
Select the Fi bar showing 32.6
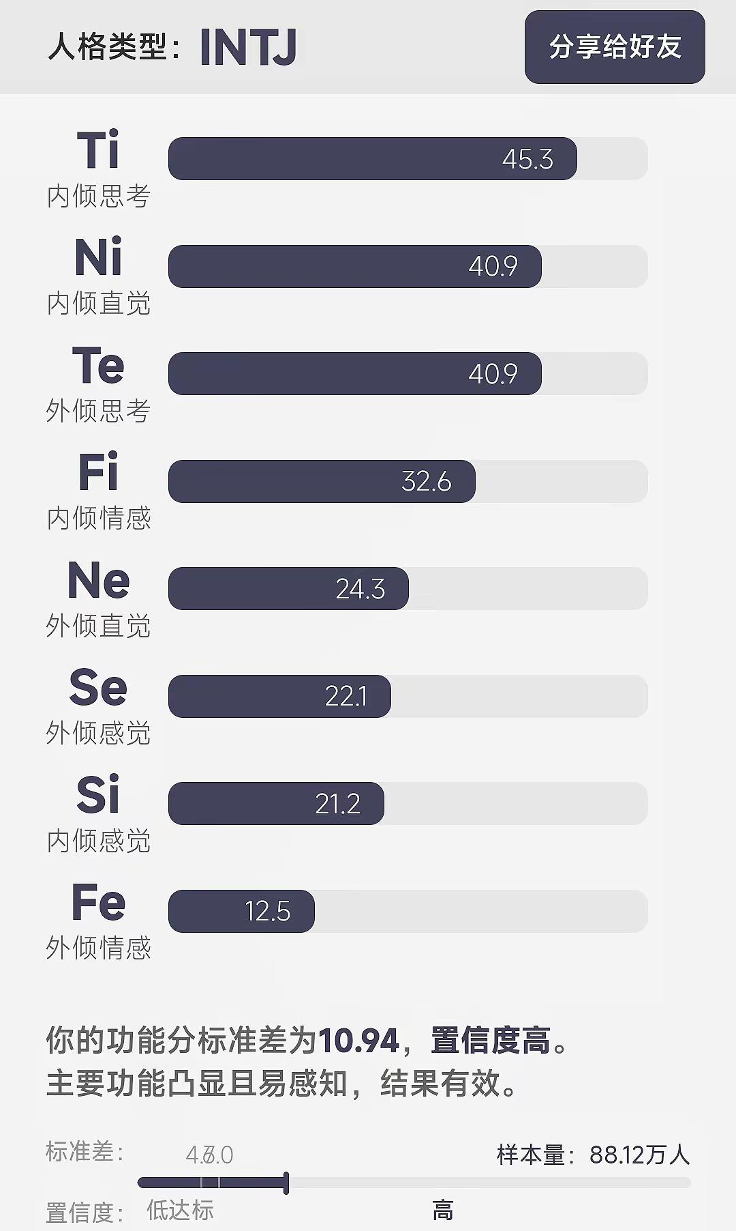(408, 481)
